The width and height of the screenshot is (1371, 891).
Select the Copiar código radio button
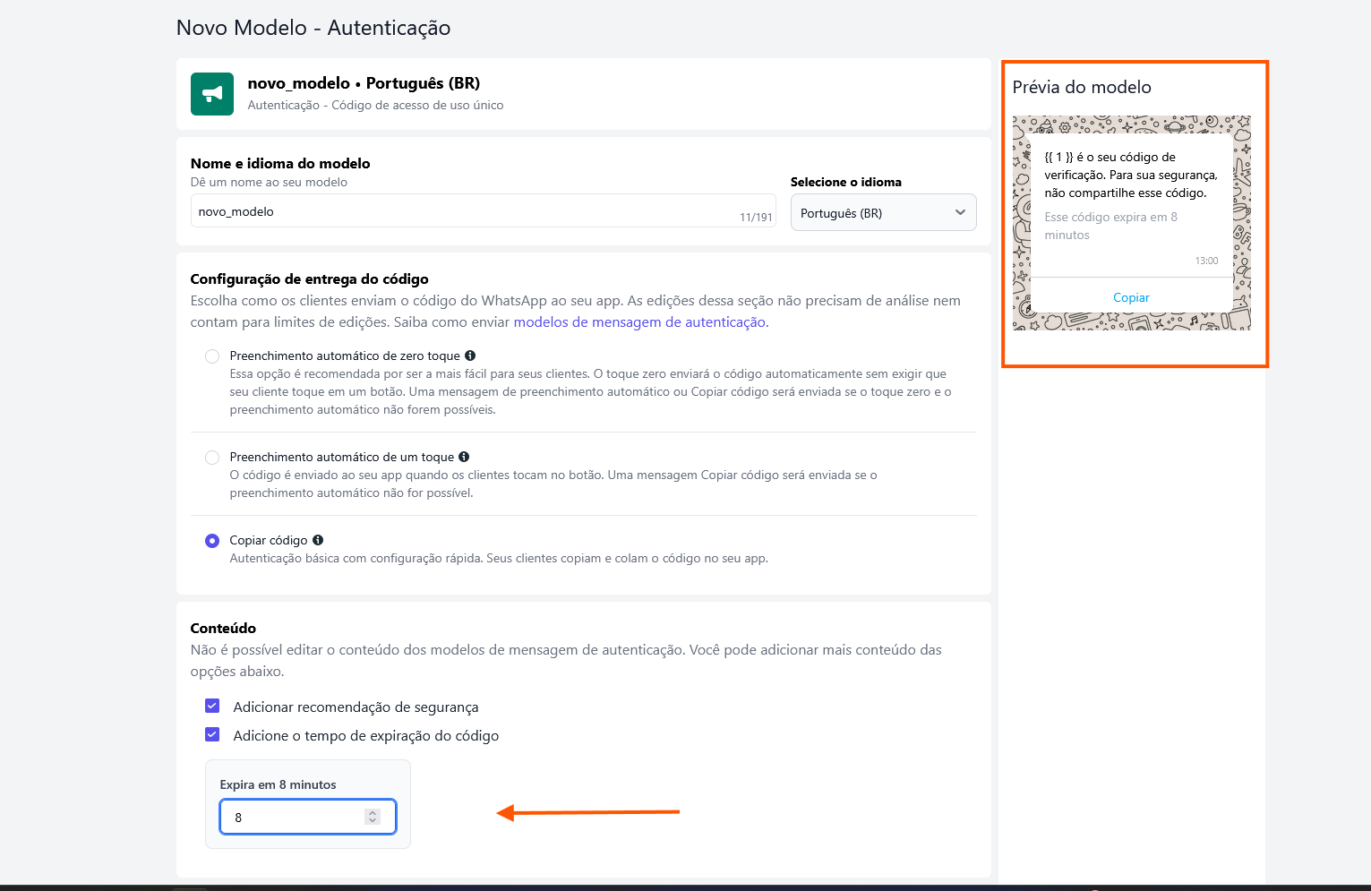(212, 541)
